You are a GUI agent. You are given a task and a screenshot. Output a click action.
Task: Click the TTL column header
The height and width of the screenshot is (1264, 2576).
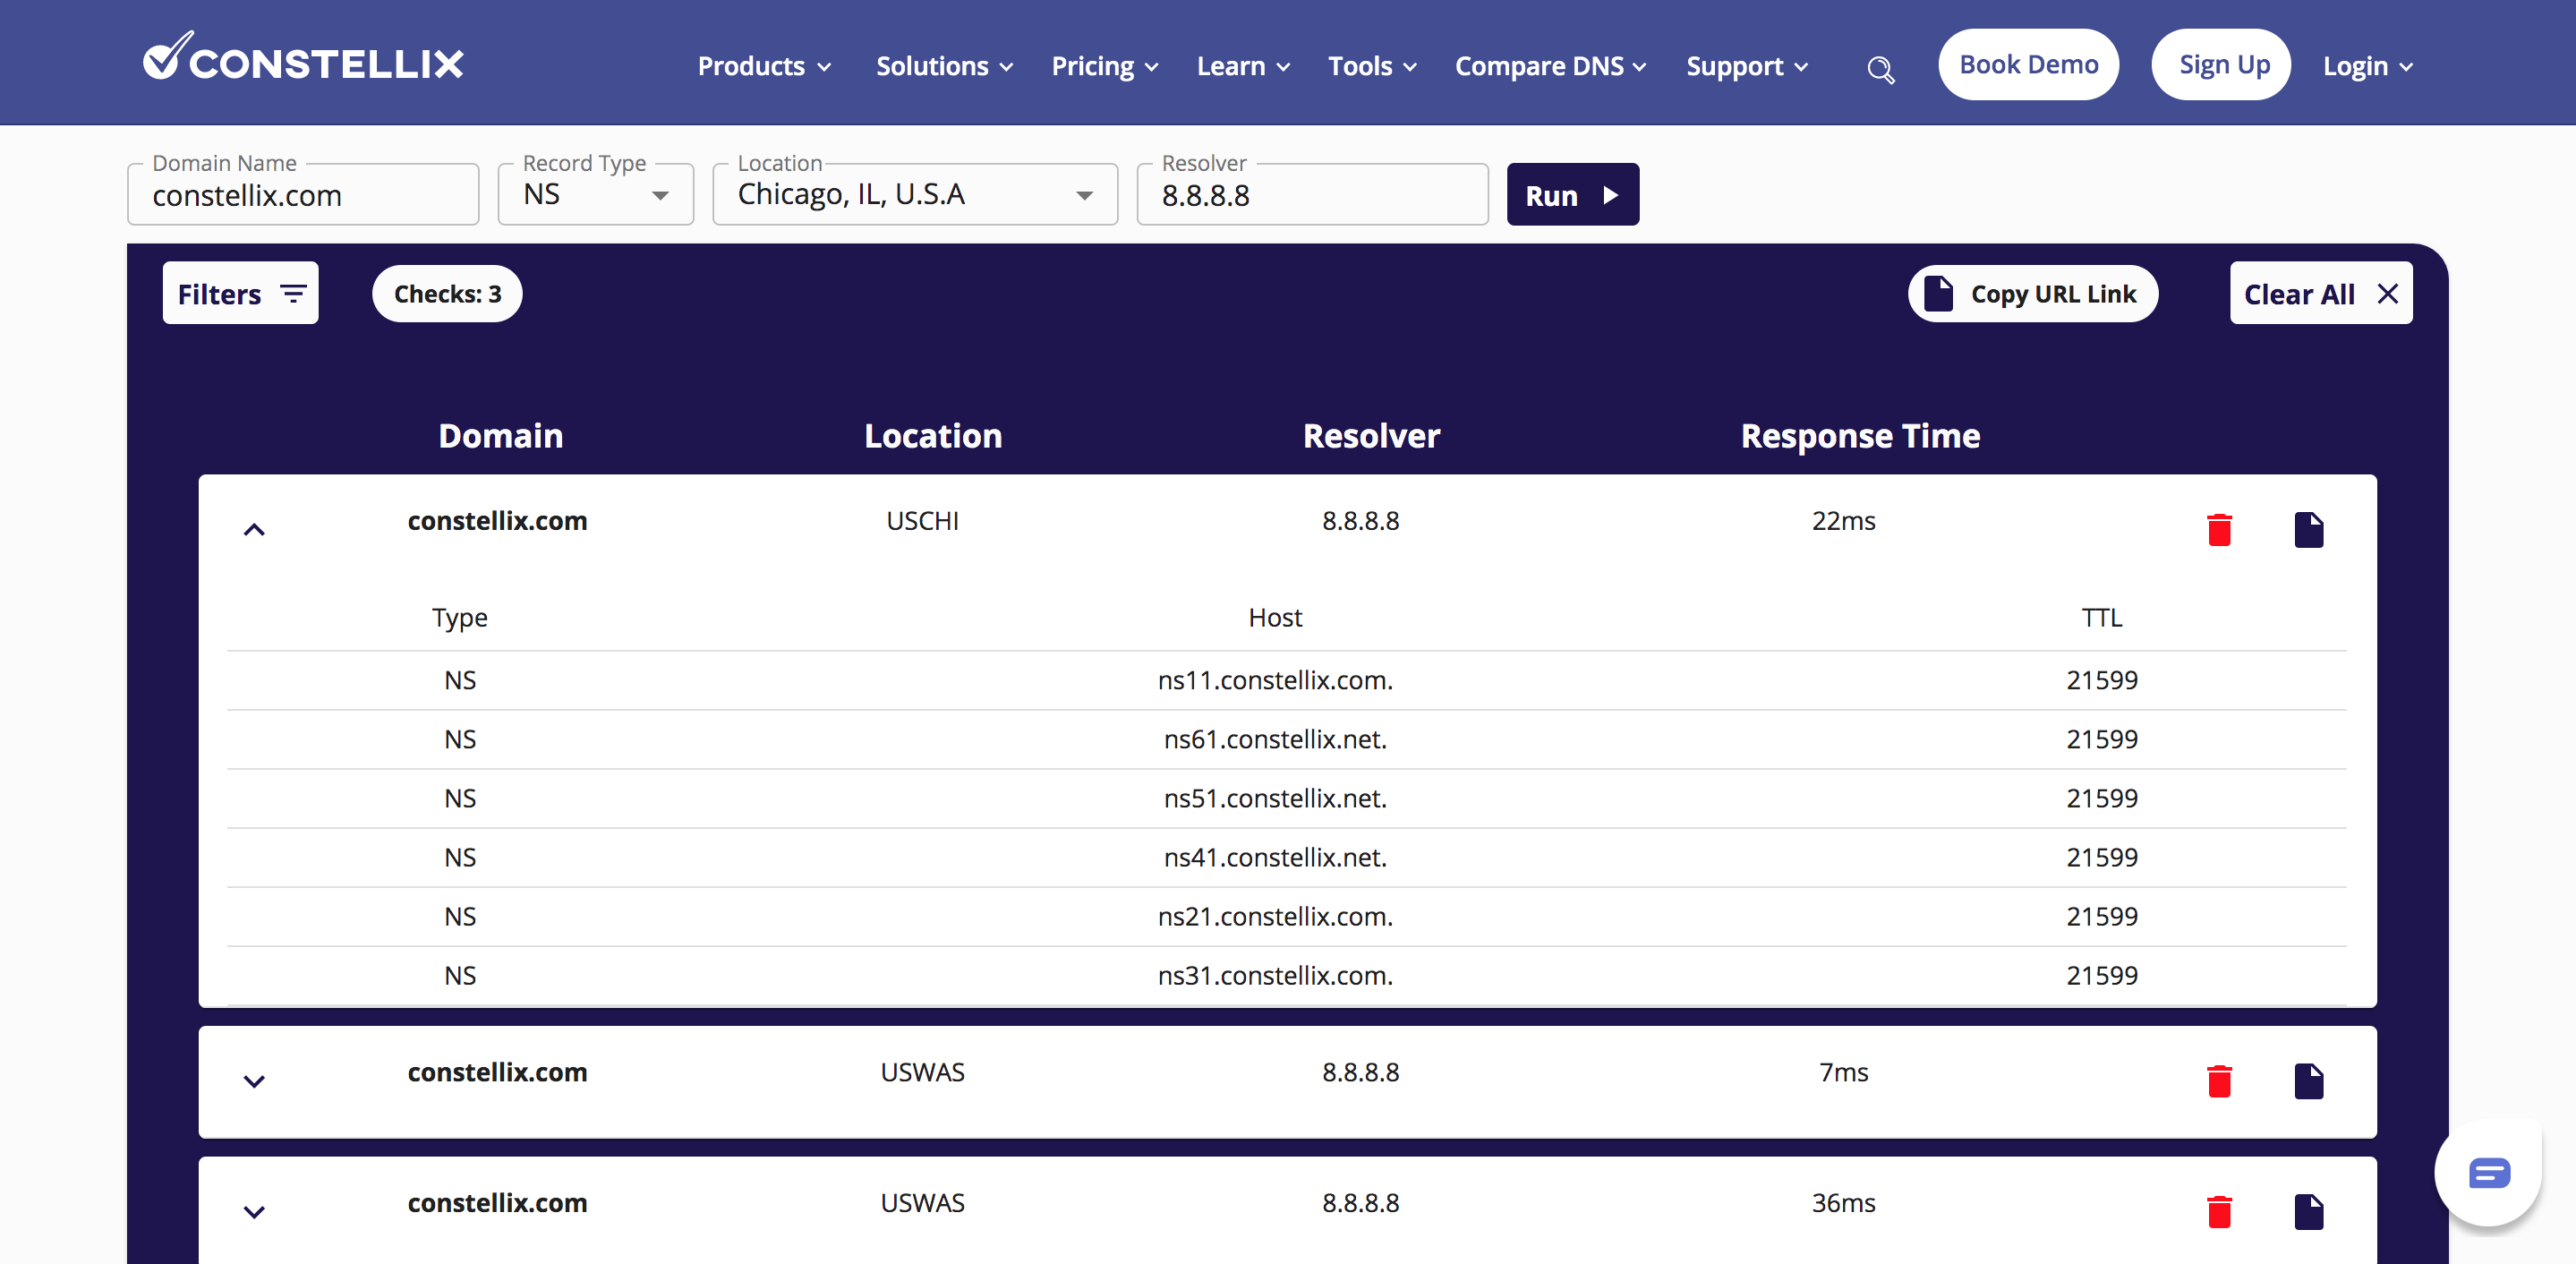tap(2102, 618)
